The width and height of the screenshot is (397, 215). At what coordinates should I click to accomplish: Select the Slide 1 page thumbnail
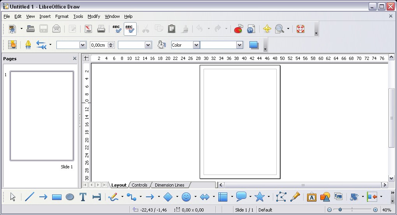[x=42, y=116]
